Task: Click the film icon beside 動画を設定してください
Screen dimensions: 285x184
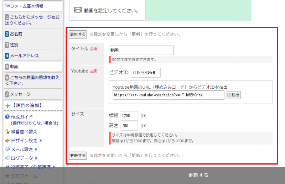Action: pos(78,10)
